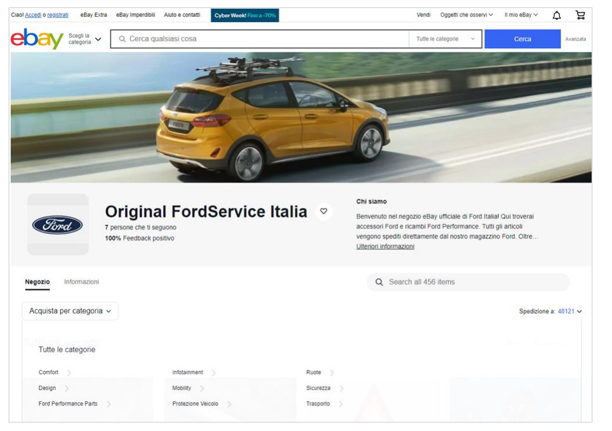The image size is (612, 431).
Task: Expand Oggetti che osservi menu
Action: pos(466,15)
